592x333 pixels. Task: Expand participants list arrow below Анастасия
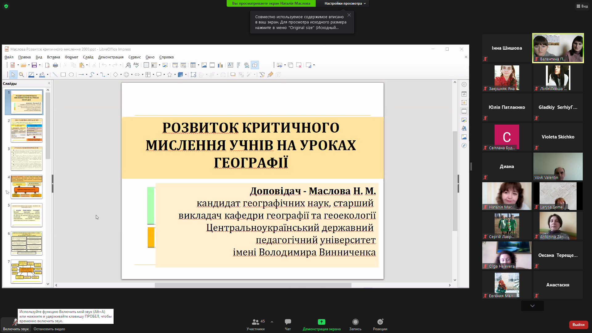coord(532,306)
